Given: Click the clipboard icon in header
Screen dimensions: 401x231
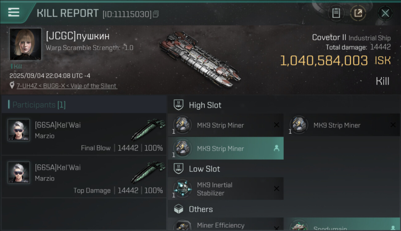Looking at the screenshot, I should pos(336,13).
